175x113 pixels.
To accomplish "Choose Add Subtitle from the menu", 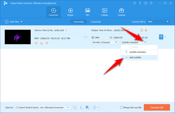I will pyautogui.click(x=139, y=58).
